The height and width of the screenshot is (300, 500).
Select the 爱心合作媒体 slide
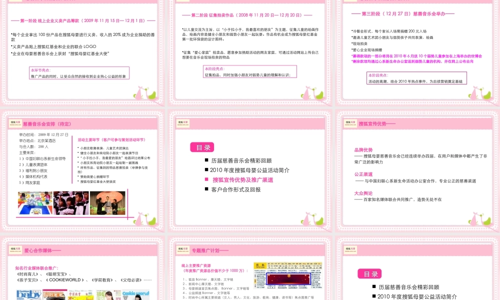click(x=82, y=269)
